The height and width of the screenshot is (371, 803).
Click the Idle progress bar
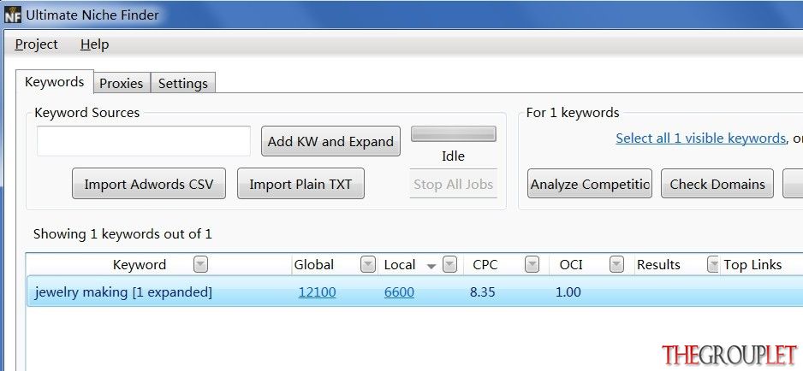pyautogui.click(x=453, y=134)
